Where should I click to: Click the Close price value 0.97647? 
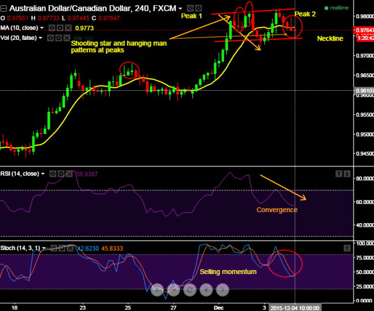tap(109, 18)
